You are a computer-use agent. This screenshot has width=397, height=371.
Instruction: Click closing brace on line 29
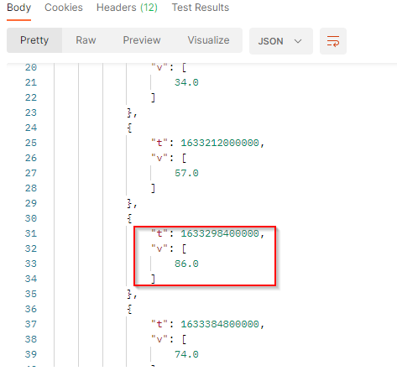(129, 203)
